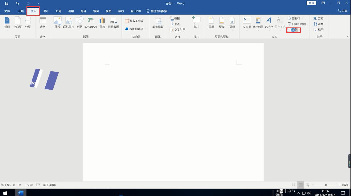Image resolution: width=351 pixels, height=196 pixels.
Task: Expand the signature line (签名行) dropdown arrow
Action: (303, 18)
